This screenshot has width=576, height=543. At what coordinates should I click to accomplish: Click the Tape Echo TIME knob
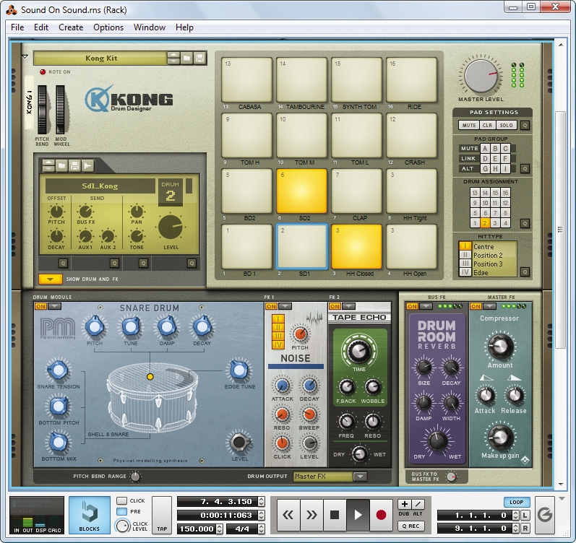359,351
